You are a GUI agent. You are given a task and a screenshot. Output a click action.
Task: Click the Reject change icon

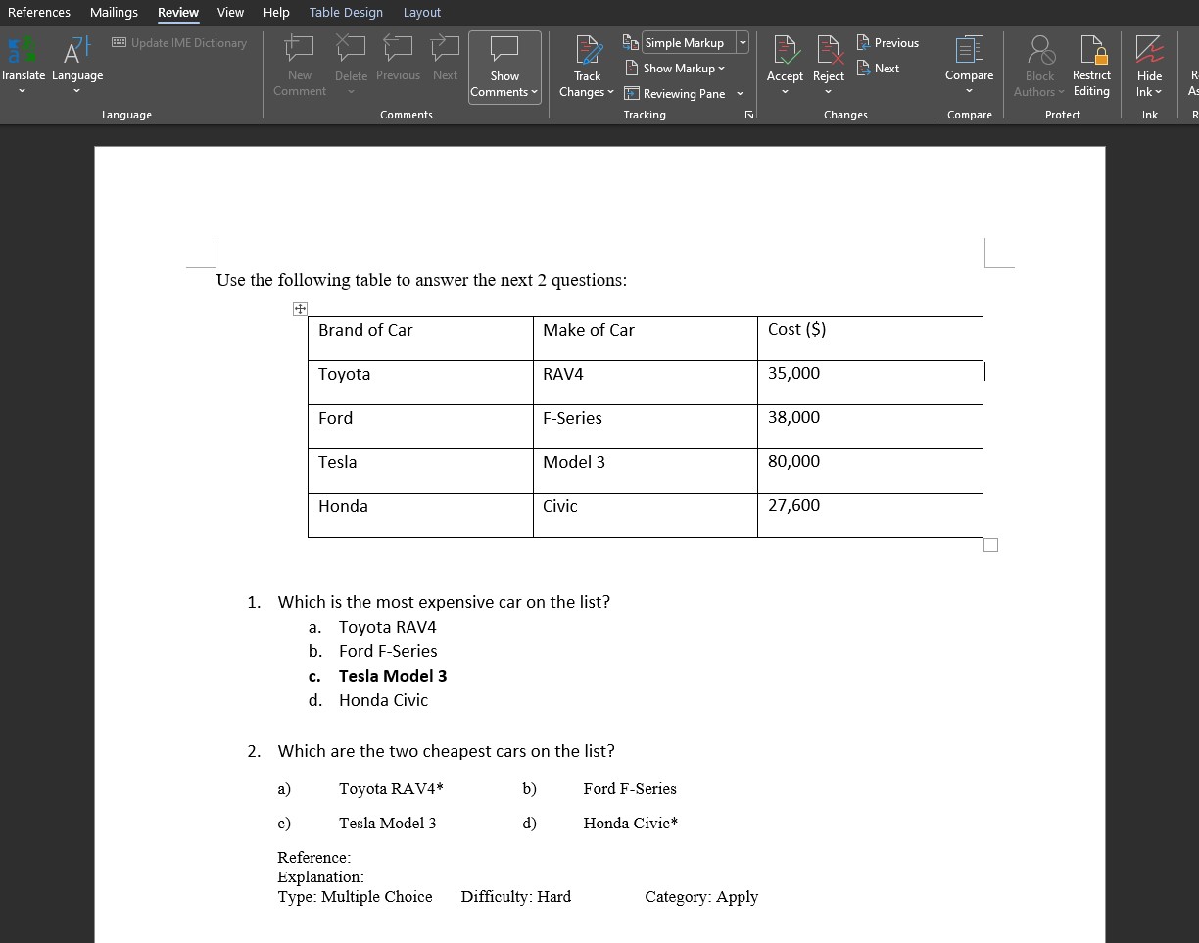click(x=829, y=51)
